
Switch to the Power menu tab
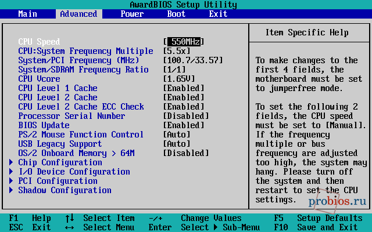coord(132,14)
